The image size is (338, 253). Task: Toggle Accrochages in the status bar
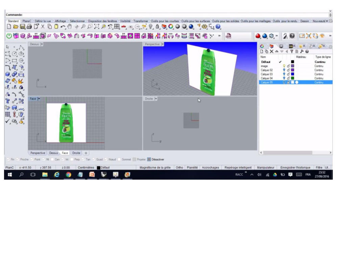pos(210,168)
